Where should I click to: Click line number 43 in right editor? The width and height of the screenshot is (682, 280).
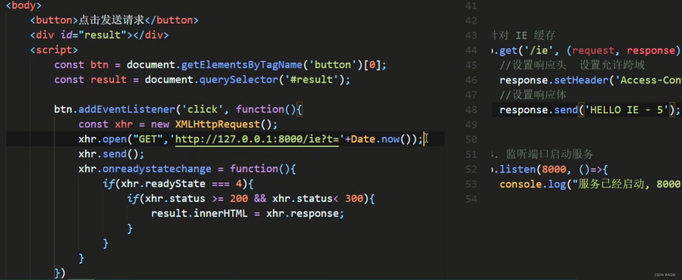[471, 36]
